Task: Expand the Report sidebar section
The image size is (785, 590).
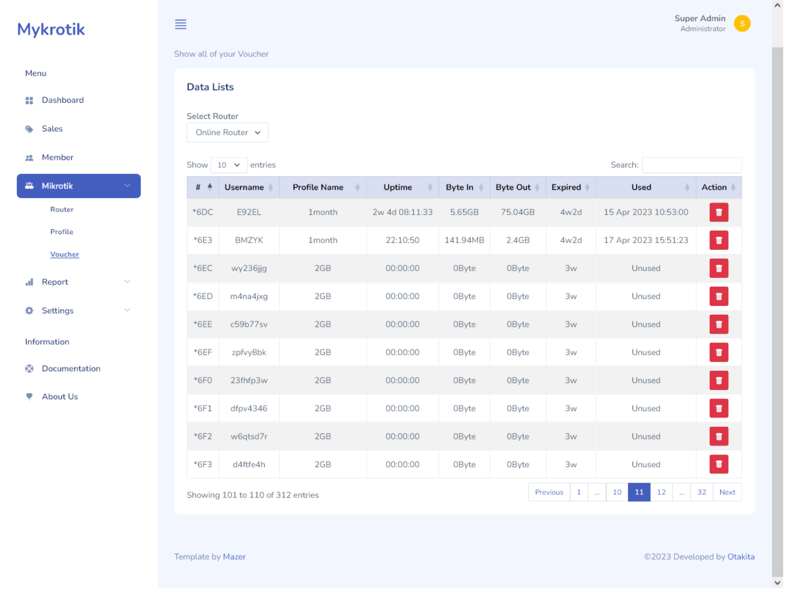Action: click(x=127, y=282)
